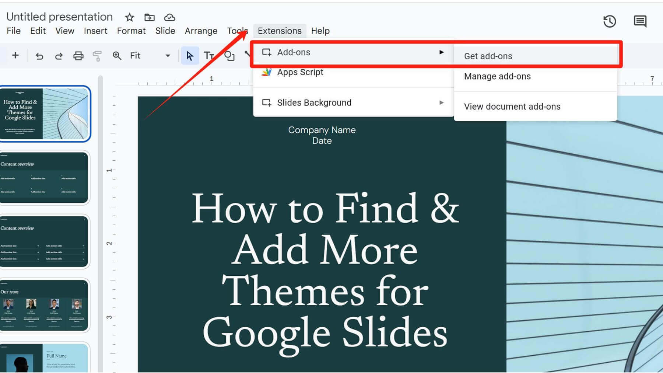The width and height of the screenshot is (663, 373).
Task: Open the Slide menu
Action: point(165,31)
